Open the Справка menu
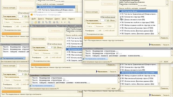This screenshot has width=173, height=97. pos(71,19)
